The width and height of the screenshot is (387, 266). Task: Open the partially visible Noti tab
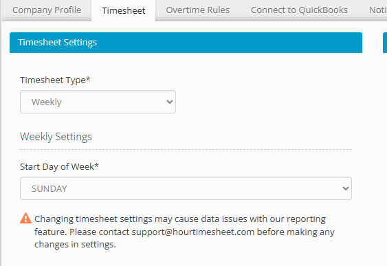(377, 10)
